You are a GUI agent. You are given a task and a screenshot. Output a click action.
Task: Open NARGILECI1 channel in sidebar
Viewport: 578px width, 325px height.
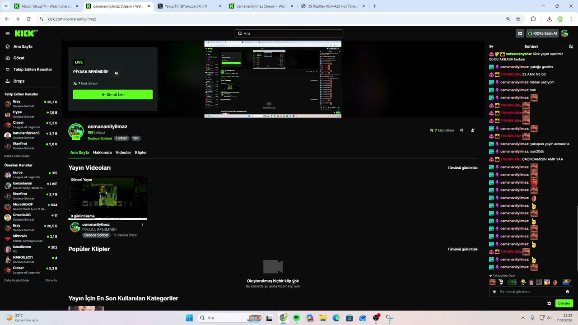(31, 260)
